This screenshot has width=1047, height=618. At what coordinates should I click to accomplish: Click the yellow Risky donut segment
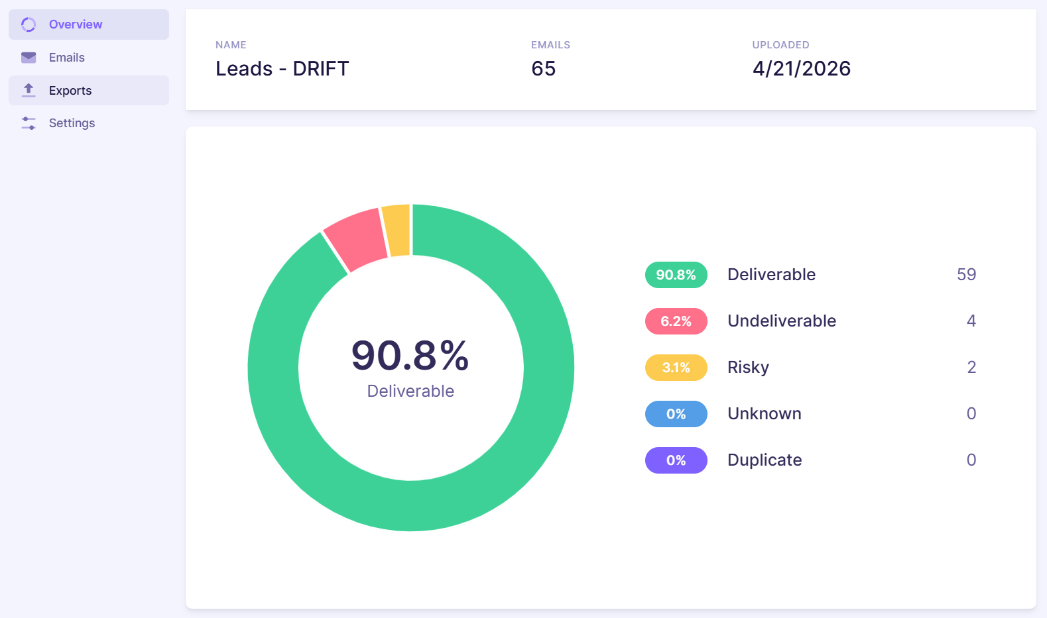pos(397,230)
